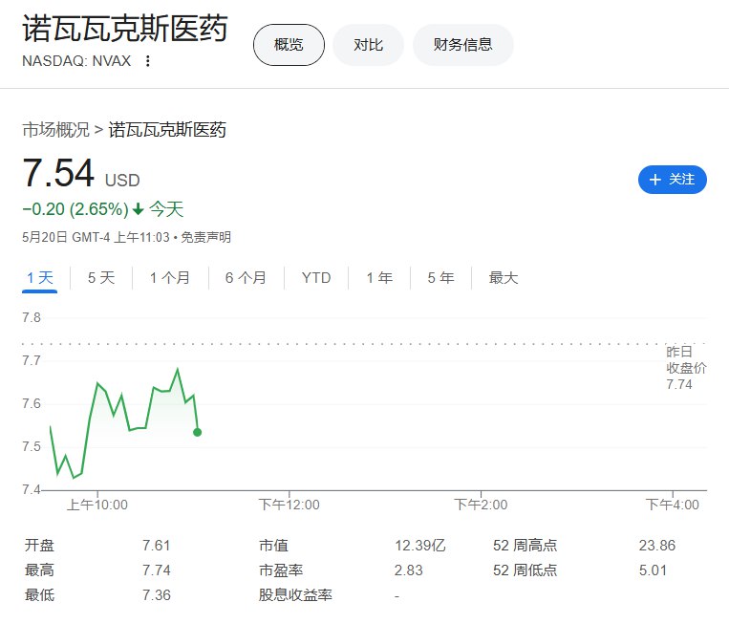The image size is (729, 624).
Task: Click the 最高 value 7.74
Action: (x=157, y=570)
